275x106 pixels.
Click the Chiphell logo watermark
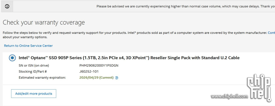pos(259,88)
